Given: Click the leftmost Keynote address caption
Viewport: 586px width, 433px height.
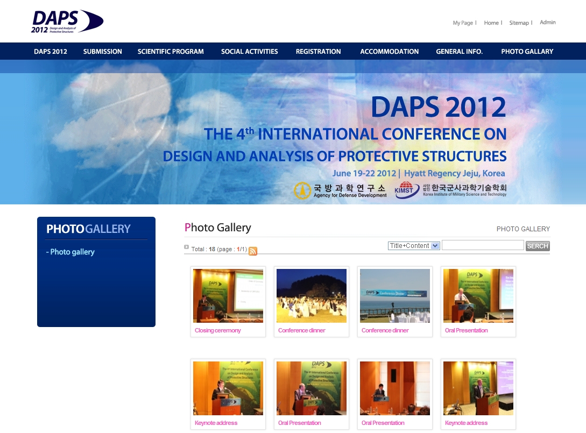Looking at the screenshot, I should click(216, 423).
